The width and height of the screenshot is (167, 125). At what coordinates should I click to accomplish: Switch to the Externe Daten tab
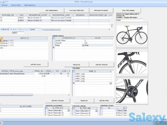(16, 5)
